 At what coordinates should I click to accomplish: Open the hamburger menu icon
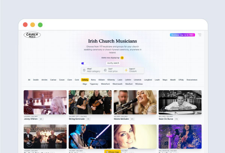tap(199, 35)
